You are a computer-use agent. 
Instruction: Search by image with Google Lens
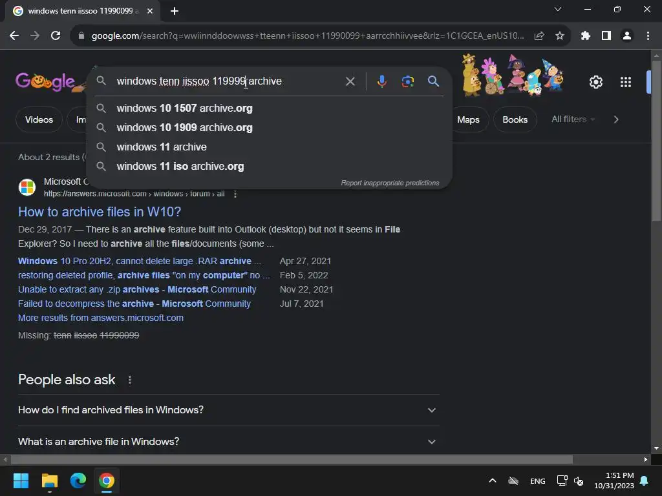(407, 81)
